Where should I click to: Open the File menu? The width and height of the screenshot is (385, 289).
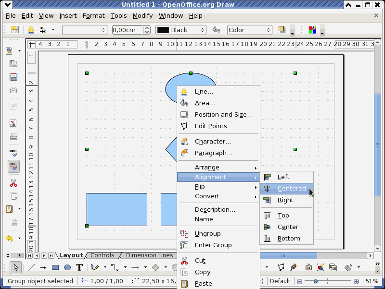pos(11,16)
